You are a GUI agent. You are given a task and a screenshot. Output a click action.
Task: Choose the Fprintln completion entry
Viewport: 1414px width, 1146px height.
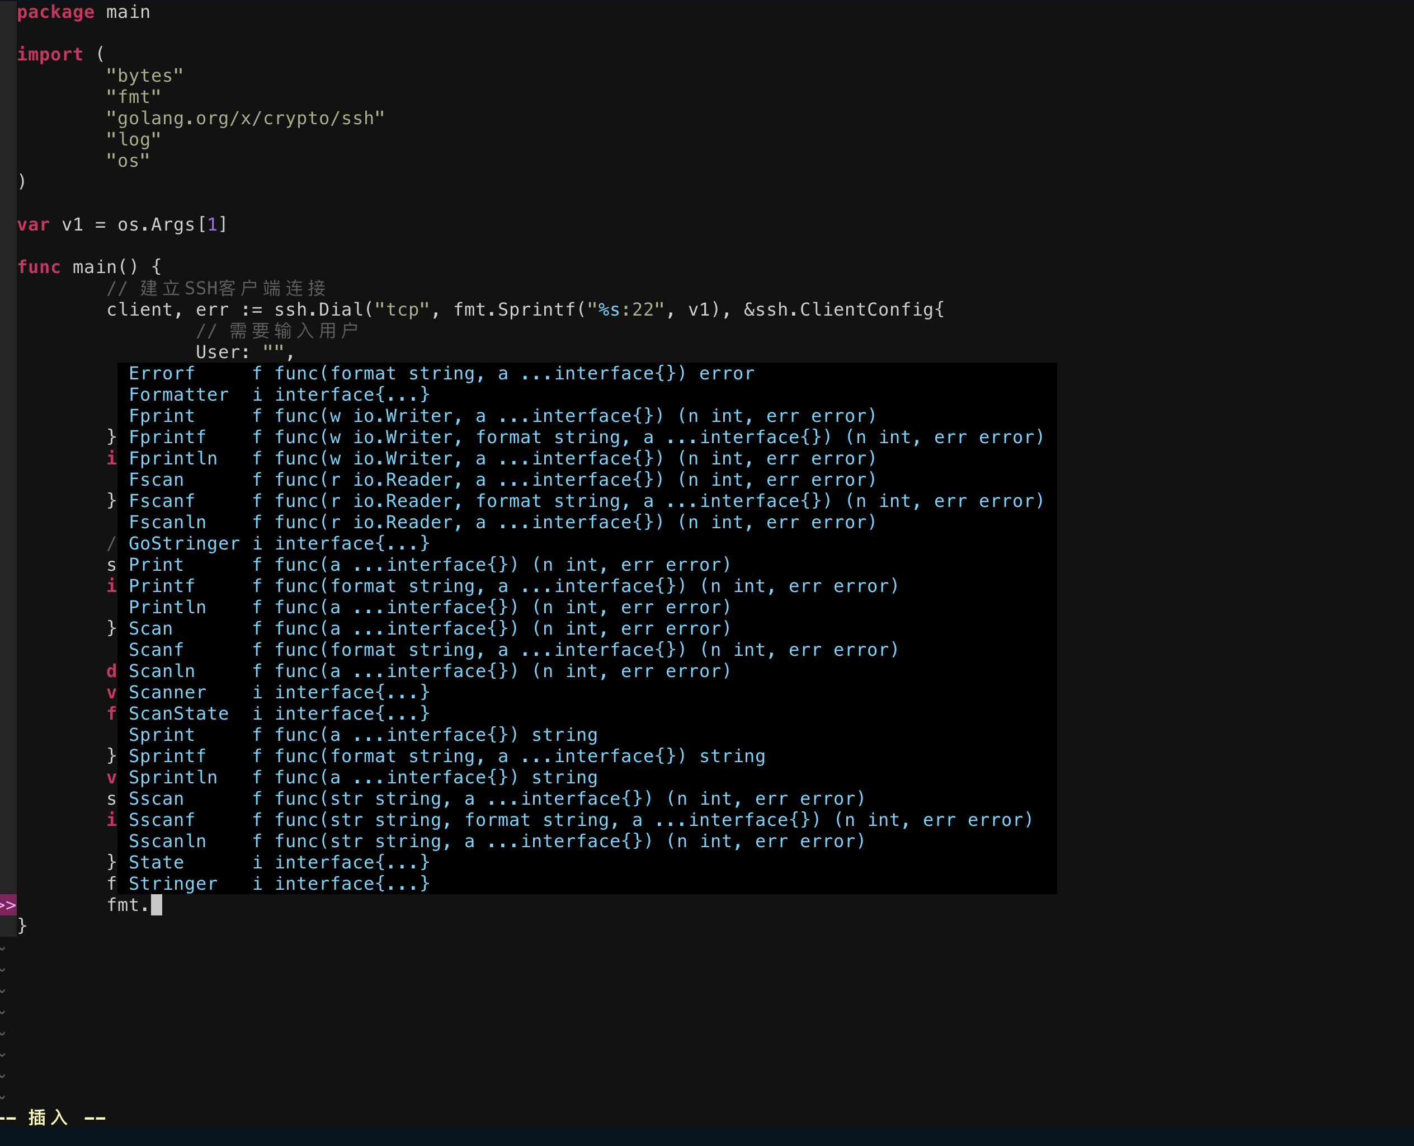coord(587,459)
